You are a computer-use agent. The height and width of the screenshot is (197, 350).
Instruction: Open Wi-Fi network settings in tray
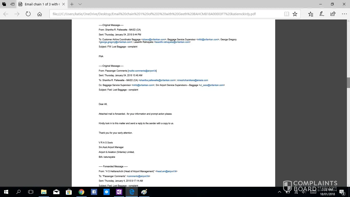pyautogui.click(x=296, y=192)
